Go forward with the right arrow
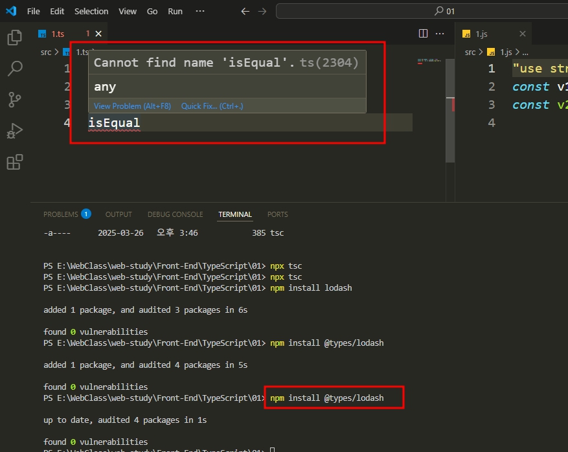The image size is (568, 452). [x=262, y=11]
